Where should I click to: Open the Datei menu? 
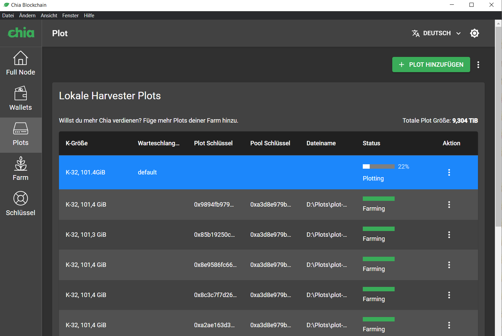pyautogui.click(x=8, y=16)
